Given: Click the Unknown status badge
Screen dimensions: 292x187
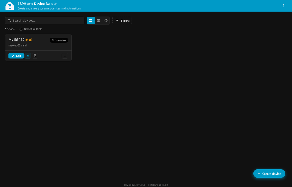Looking at the screenshot, I should coord(59,40).
